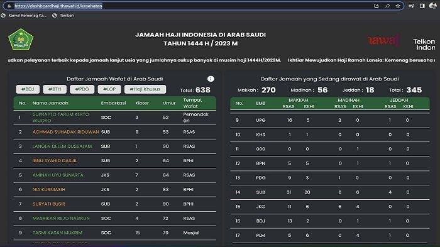The width and height of the screenshot is (440, 247).
Task: Click the Kemenag green logo
Action: coord(21,40)
